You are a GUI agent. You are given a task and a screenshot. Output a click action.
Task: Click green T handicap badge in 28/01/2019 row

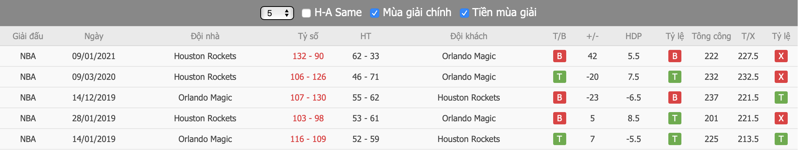pyautogui.click(x=674, y=118)
